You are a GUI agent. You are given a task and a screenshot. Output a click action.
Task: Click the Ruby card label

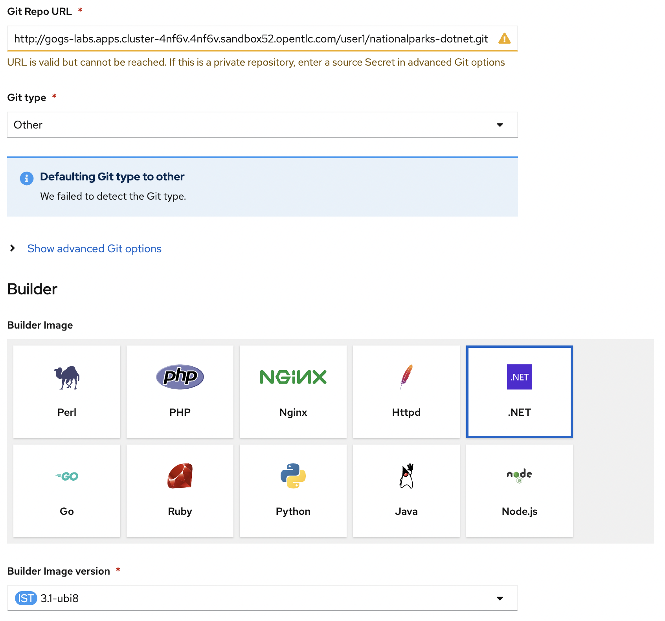180,512
